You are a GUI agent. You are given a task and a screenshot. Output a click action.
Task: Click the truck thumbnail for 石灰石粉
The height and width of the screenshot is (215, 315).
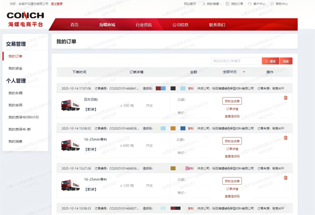click(70, 105)
